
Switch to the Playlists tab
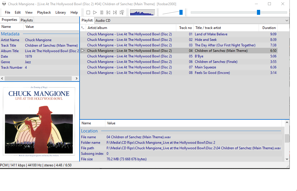tap(27, 20)
